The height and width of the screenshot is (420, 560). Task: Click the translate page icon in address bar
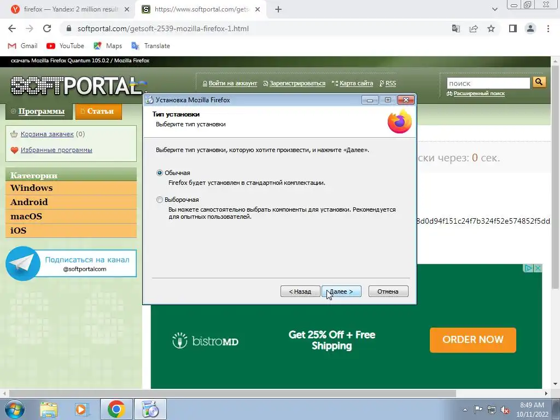pyautogui.click(x=456, y=28)
